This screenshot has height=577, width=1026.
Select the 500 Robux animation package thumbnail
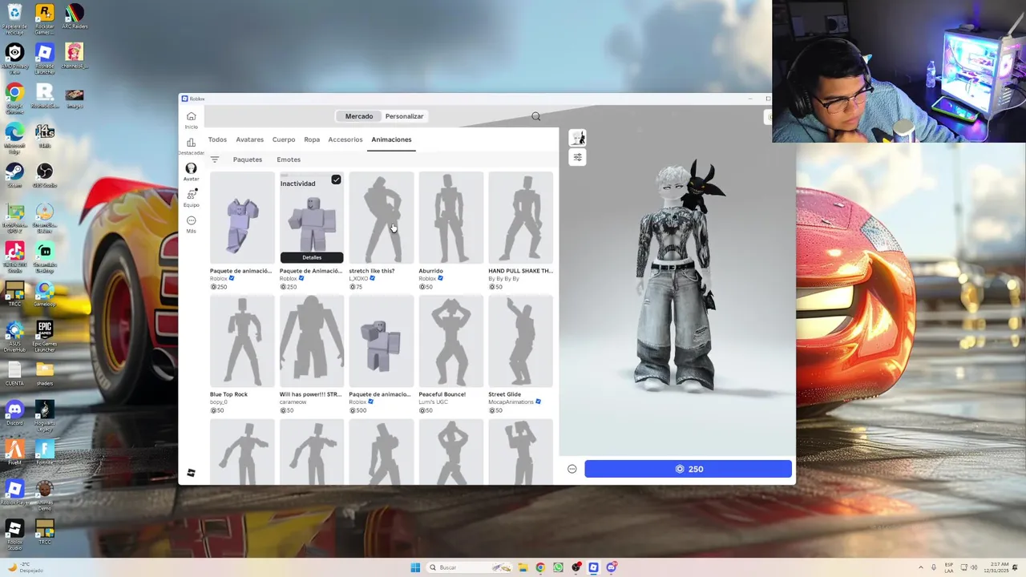382,341
